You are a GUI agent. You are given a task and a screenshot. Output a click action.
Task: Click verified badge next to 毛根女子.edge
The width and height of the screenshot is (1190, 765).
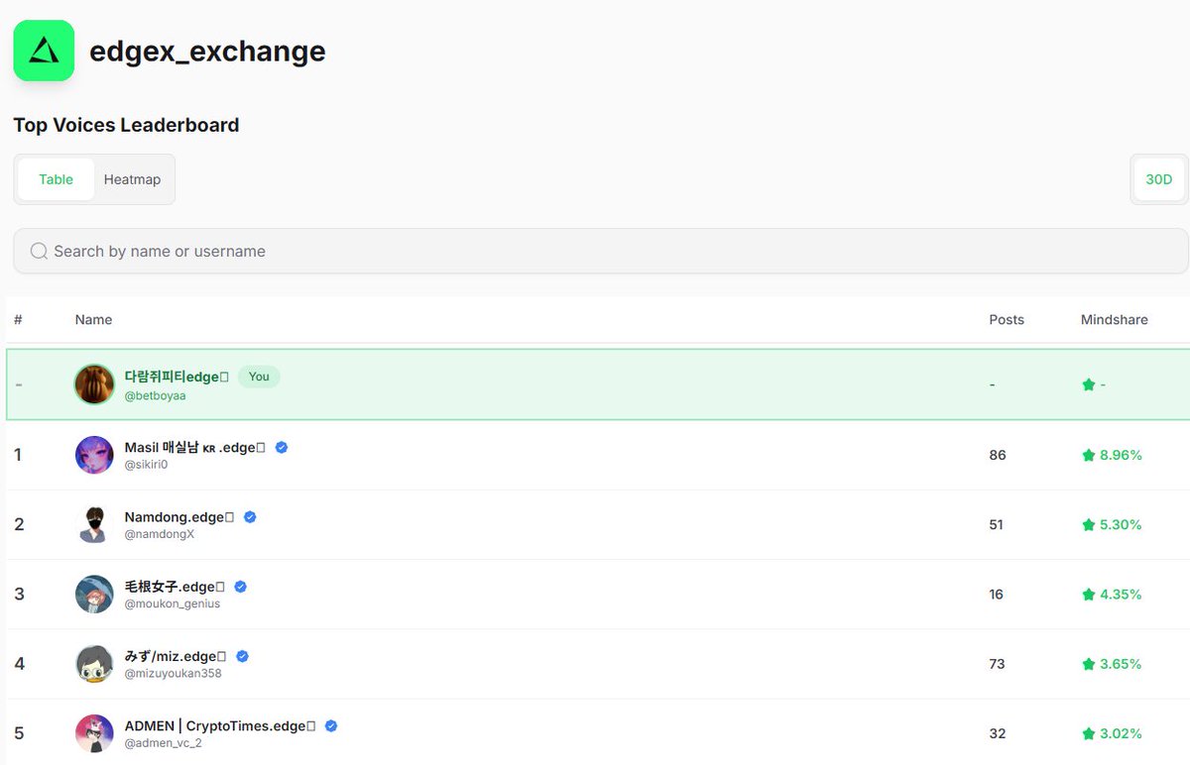240,587
